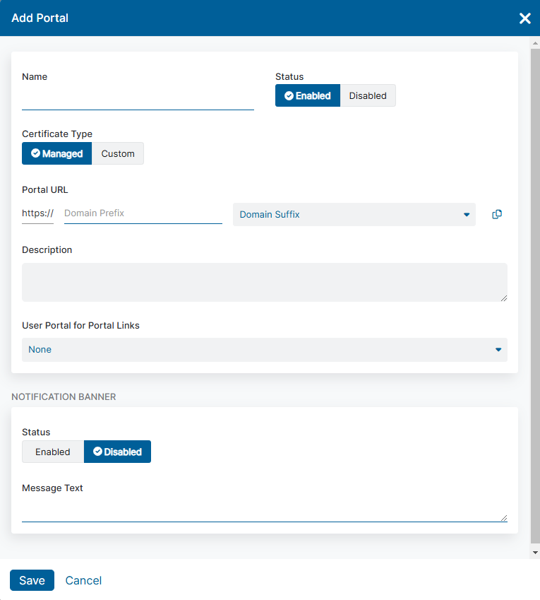
Task: Click the copy portal URL icon
Action: [497, 215]
